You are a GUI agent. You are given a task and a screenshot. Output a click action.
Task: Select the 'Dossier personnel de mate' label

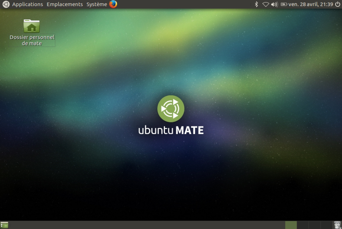(x=32, y=39)
